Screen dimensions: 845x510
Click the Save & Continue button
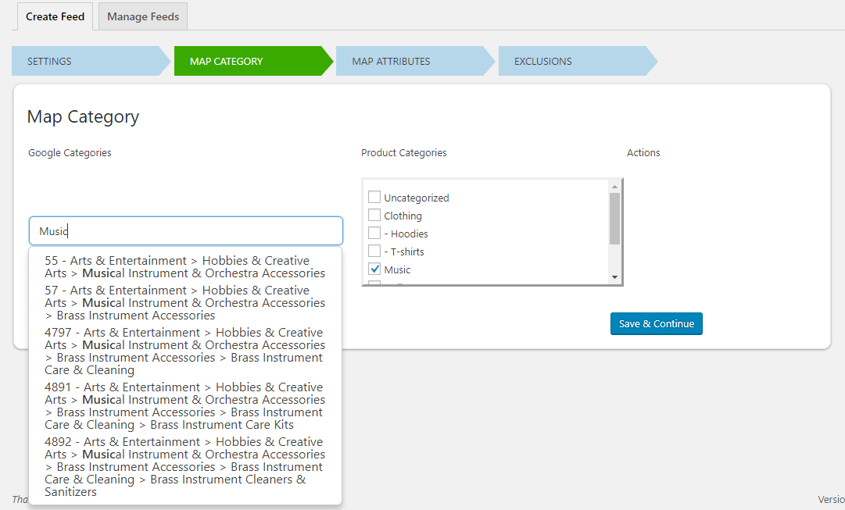point(657,323)
